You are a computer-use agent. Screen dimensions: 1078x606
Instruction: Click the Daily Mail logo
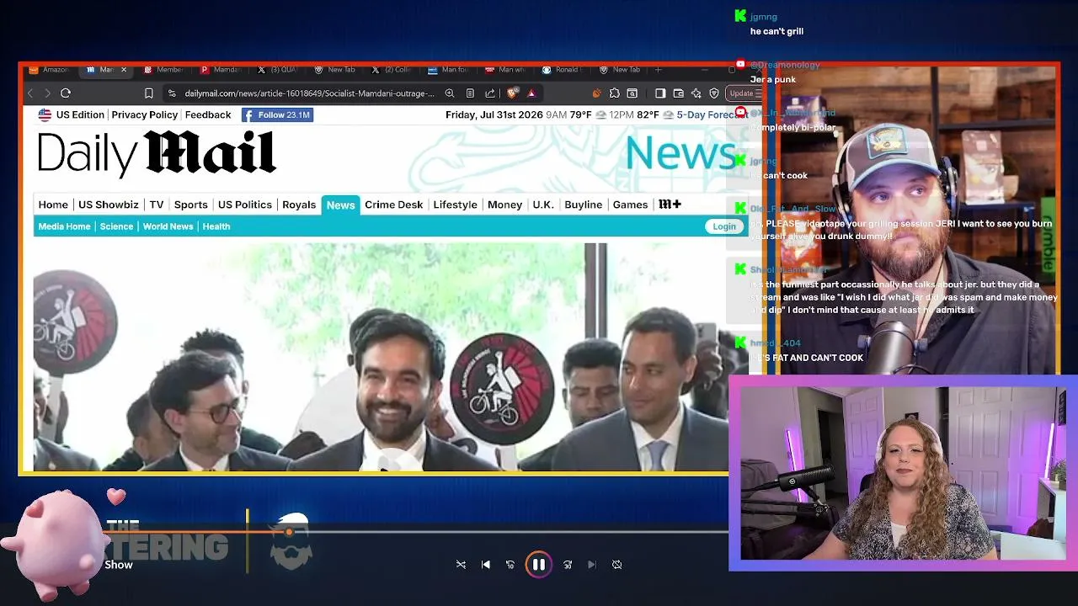click(157, 153)
